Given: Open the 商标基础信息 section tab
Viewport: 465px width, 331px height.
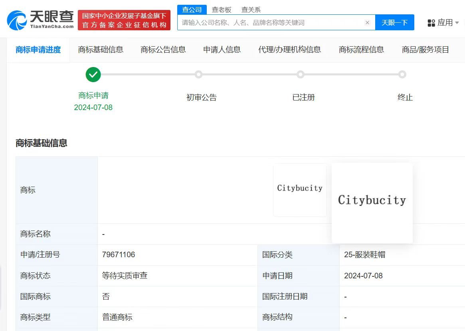Looking at the screenshot, I should 101,49.
